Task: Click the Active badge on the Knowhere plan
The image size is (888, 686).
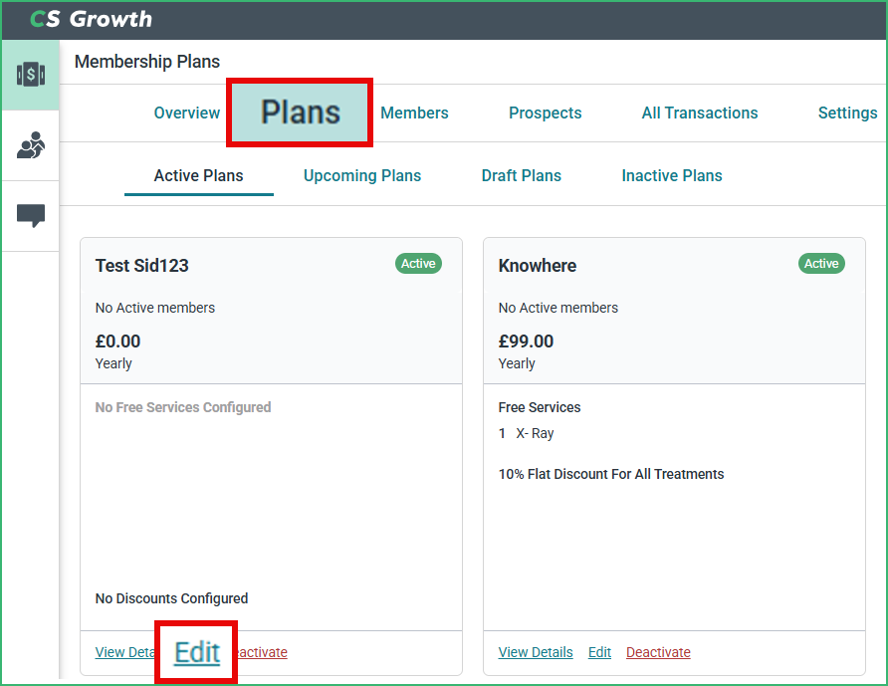Action: 820,263
